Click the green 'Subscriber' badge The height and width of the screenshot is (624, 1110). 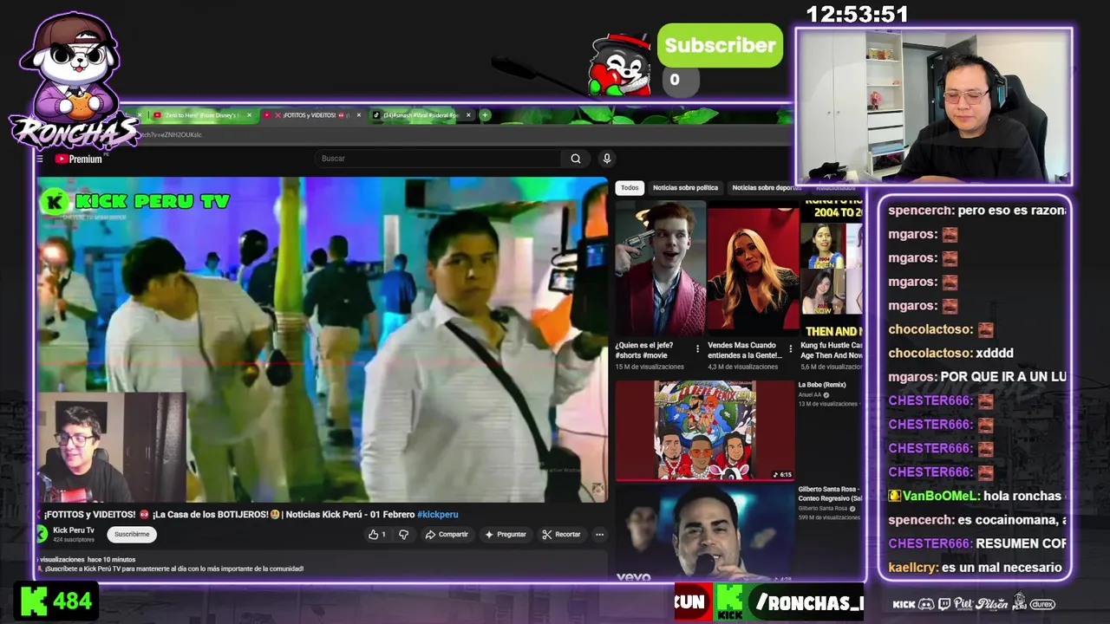pyautogui.click(x=720, y=46)
